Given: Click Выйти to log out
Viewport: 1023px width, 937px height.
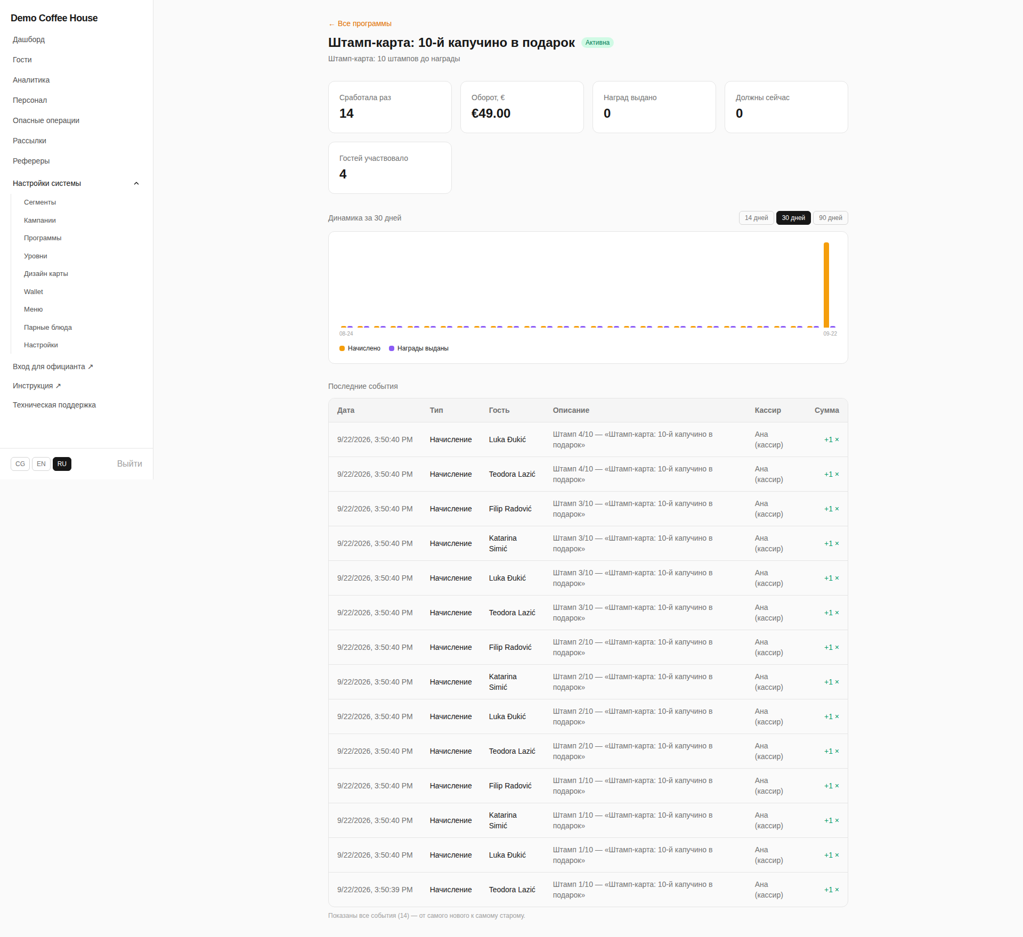Looking at the screenshot, I should tap(129, 464).
